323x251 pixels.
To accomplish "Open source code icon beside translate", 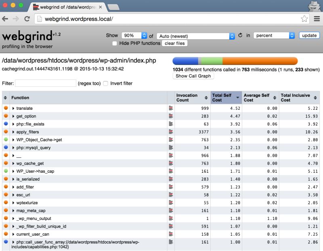I will click(x=171, y=108).
